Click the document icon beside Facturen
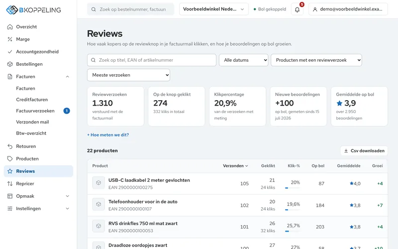The height and width of the screenshot is (249, 398). pos(10,77)
